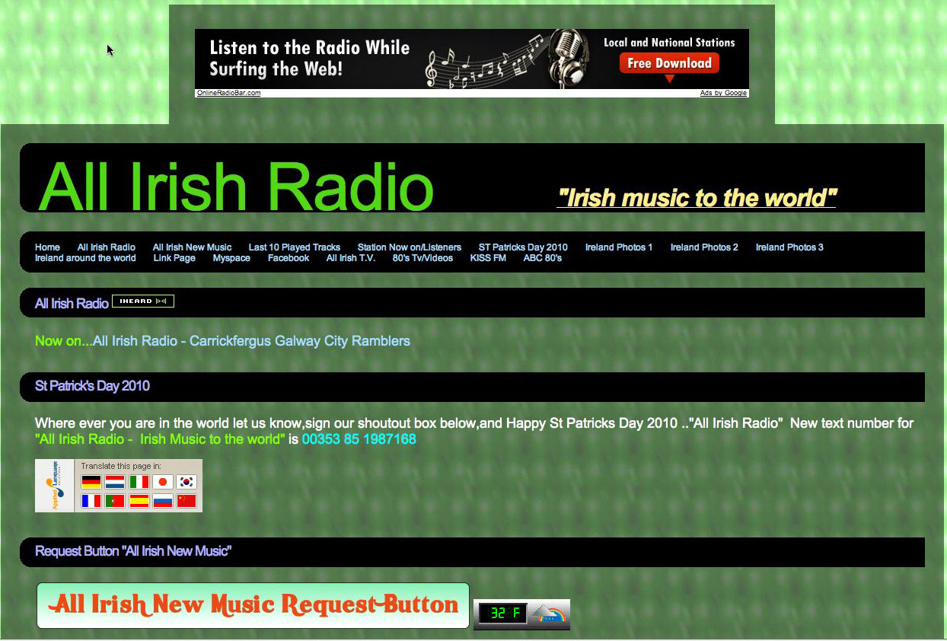Translate page with the Portuguese flag
Image resolution: width=947 pixels, height=641 pixels.
tap(115, 501)
